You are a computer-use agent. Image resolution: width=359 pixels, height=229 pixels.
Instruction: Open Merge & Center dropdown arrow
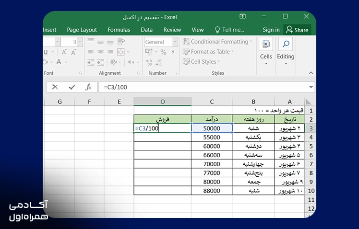(128, 52)
